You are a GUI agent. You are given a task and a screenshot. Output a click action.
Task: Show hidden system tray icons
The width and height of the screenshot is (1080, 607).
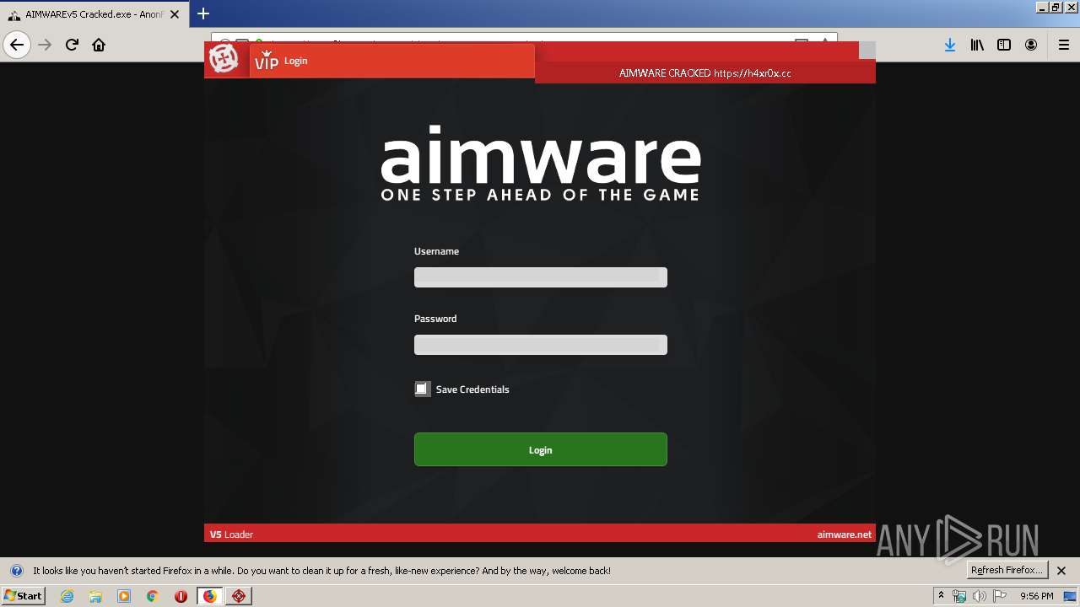click(941, 596)
